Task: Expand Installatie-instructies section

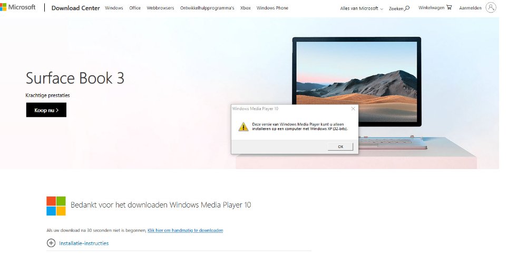Action: [x=84, y=243]
